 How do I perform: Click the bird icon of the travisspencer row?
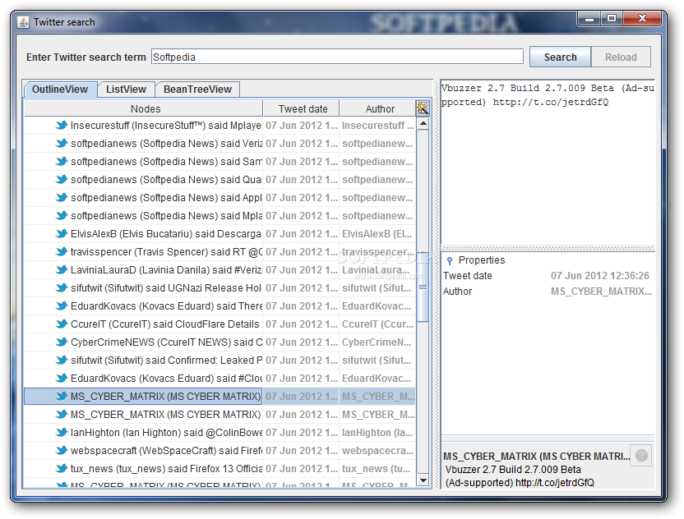coord(62,252)
